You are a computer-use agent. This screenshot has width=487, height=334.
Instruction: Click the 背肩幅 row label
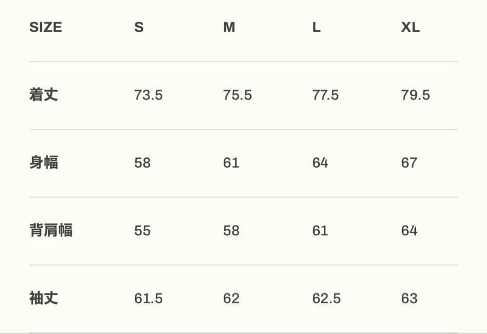tap(51, 230)
